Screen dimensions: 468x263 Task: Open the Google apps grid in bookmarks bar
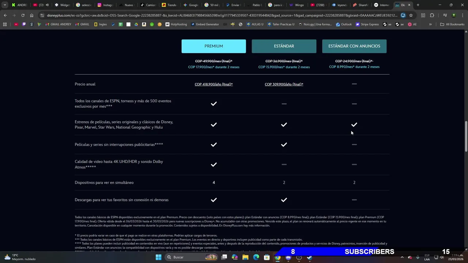[x=5, y=24]
